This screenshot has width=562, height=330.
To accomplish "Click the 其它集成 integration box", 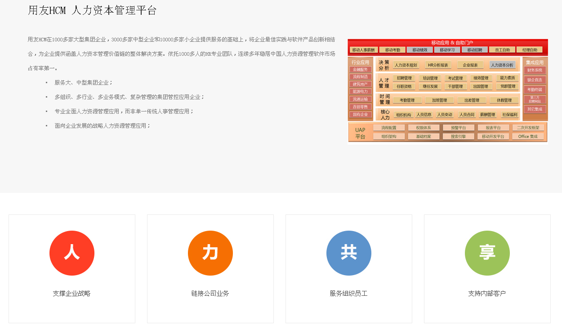I will click(x=535, y=109).
